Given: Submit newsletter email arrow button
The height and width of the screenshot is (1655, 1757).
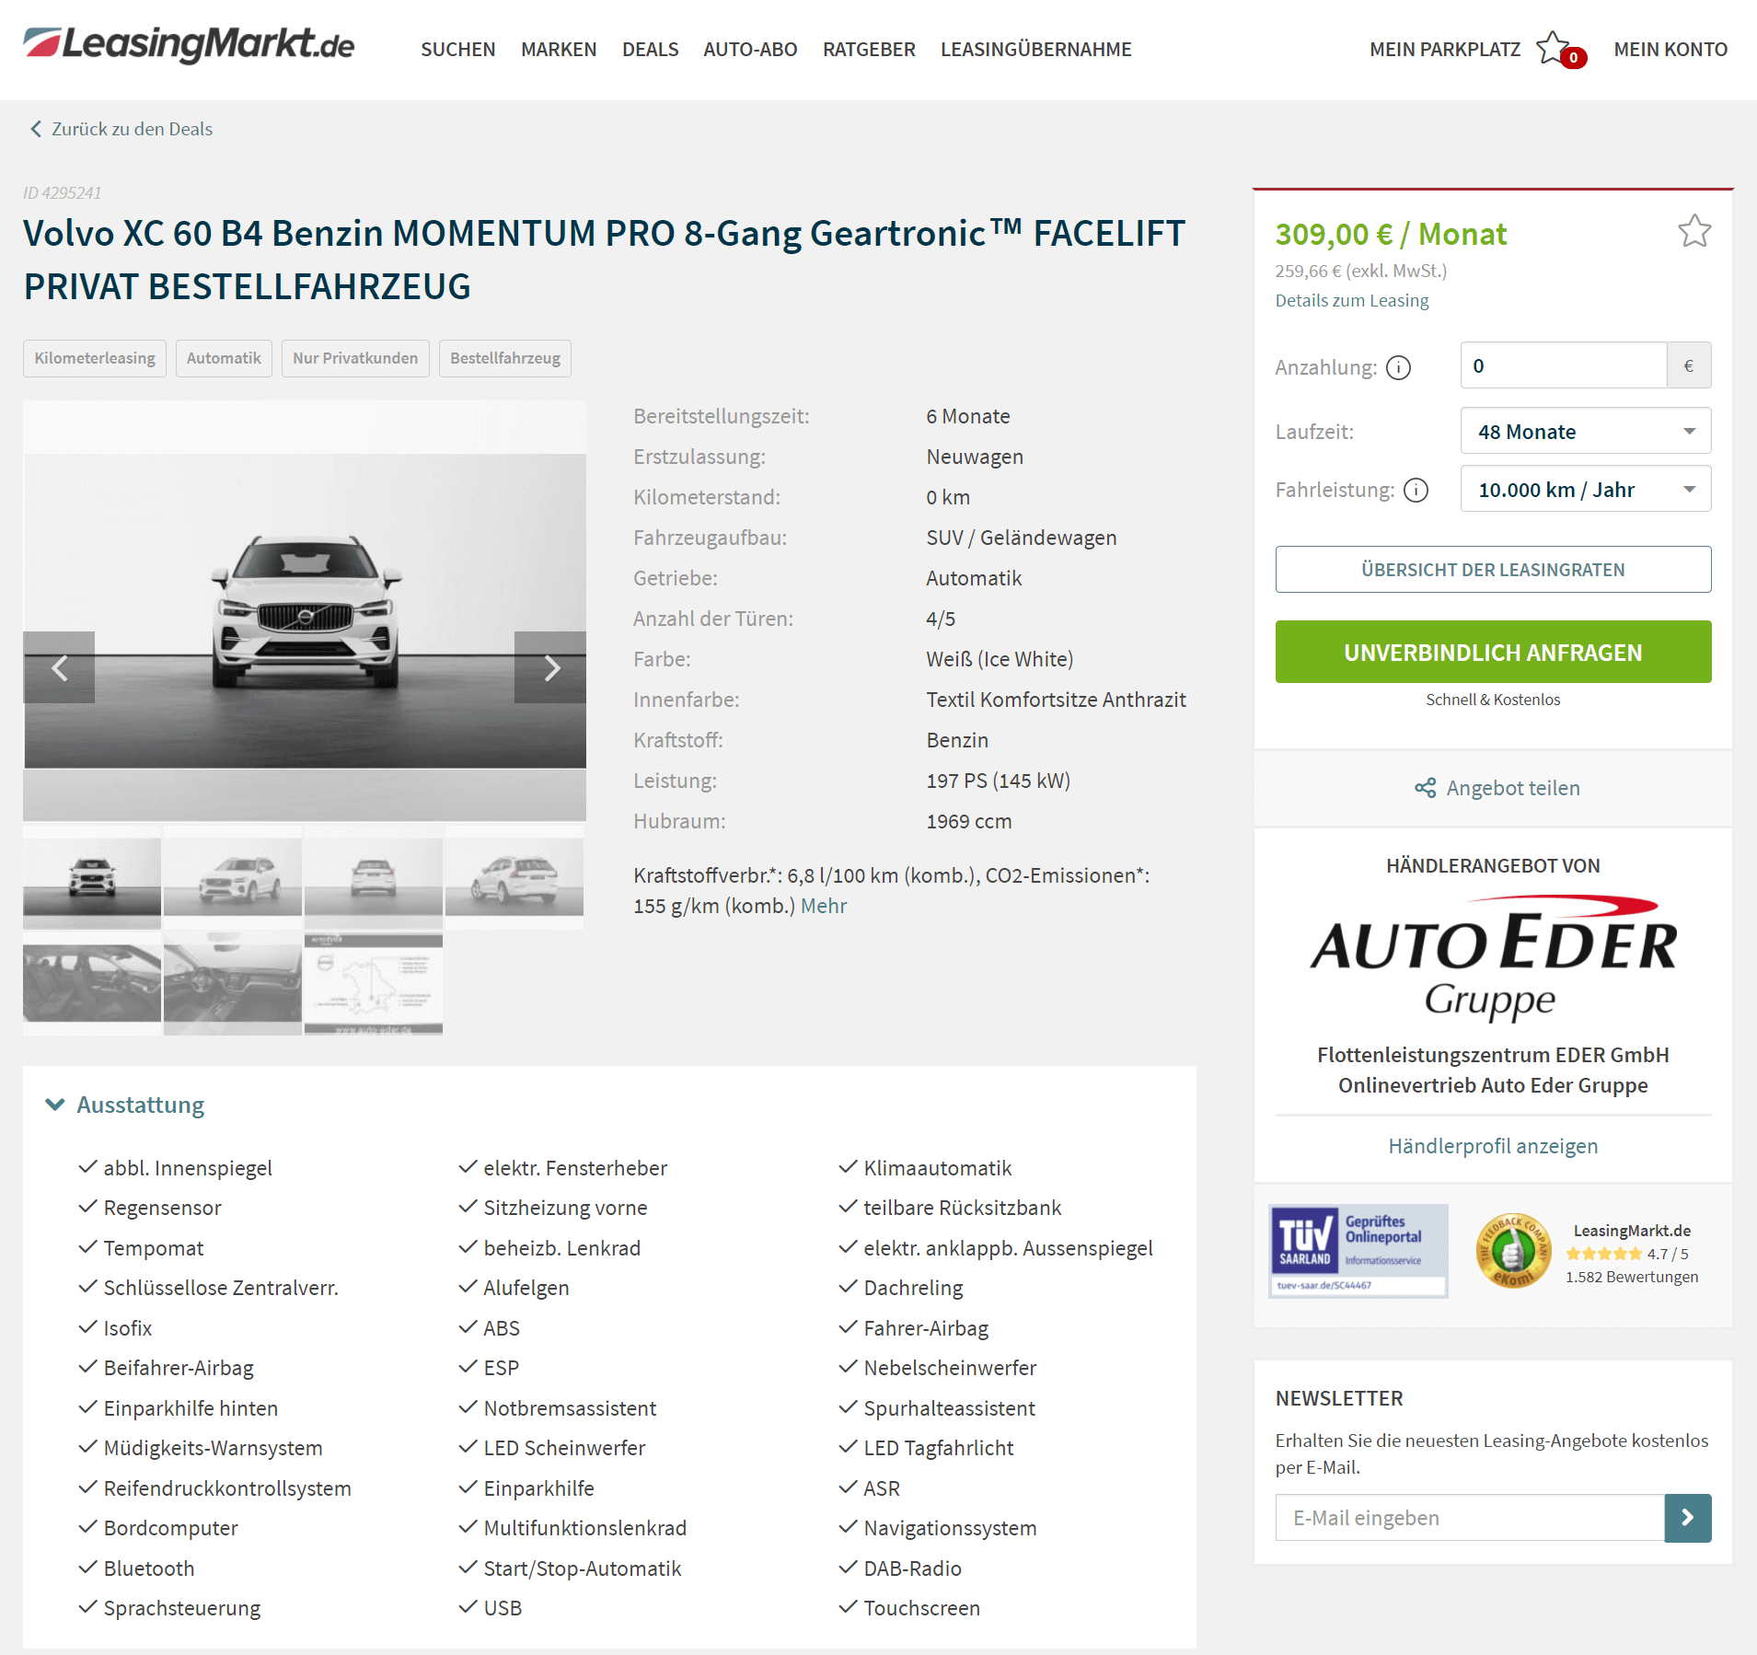Looking at the screenshot, I should 1688,1518.
